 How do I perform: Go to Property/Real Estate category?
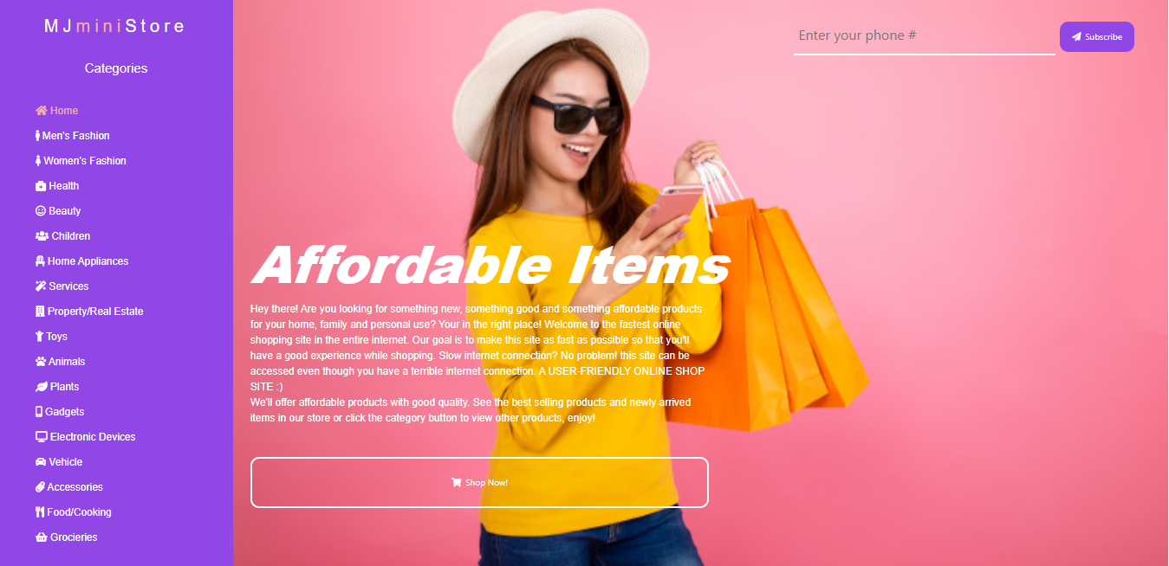click(x=89, y=312)
